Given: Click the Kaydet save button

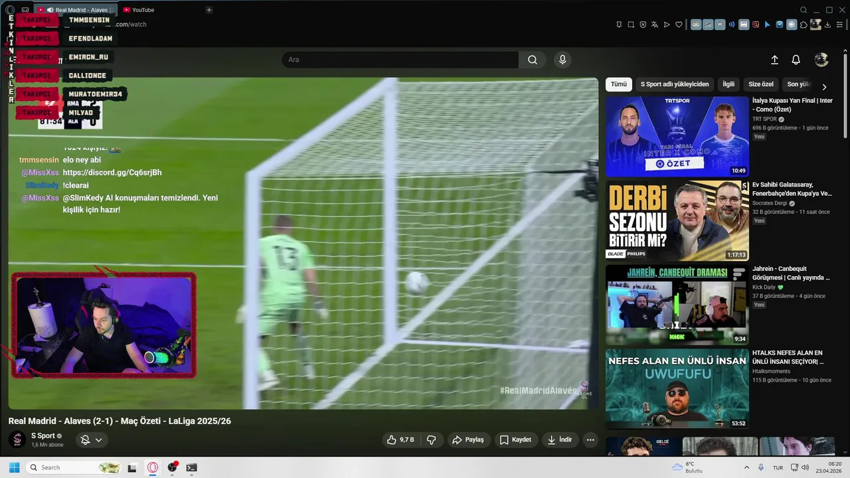Looking at the screenshot, I should click(515, 439).
